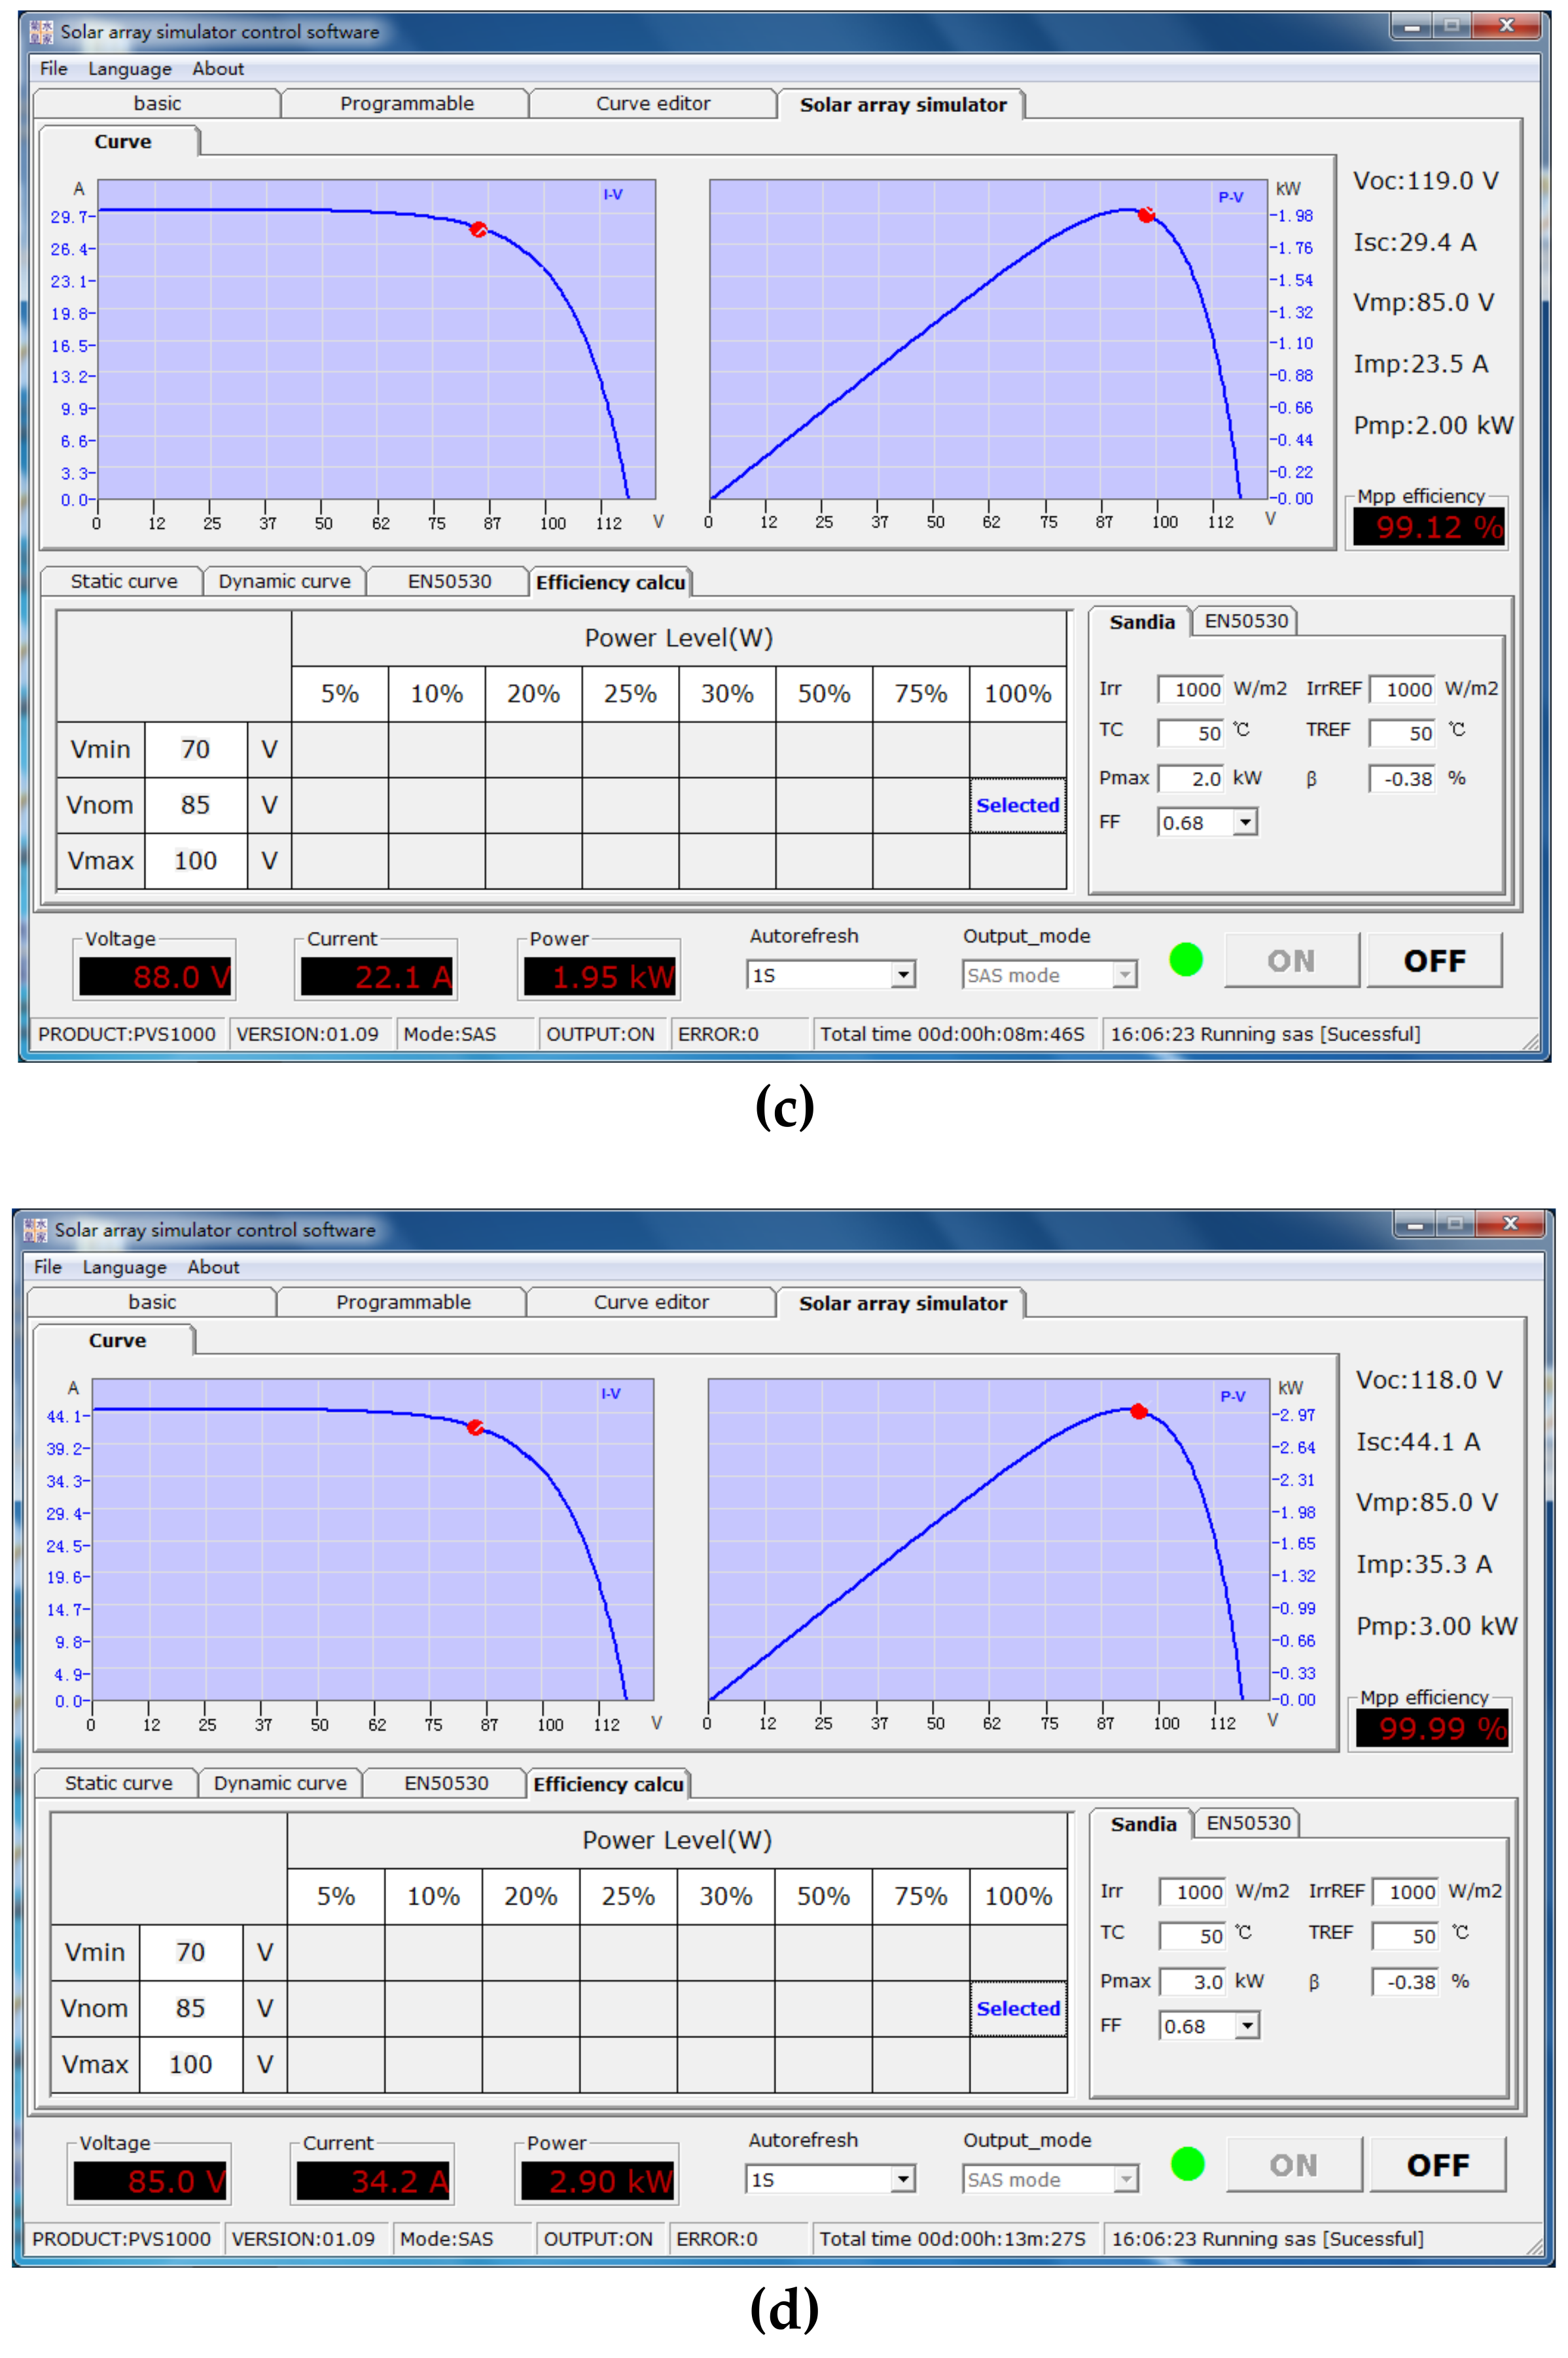Click red MPP marker on bottom P-V curve
This screenshot has width=1568, height=2358.
click(x=1138, y=1411)
